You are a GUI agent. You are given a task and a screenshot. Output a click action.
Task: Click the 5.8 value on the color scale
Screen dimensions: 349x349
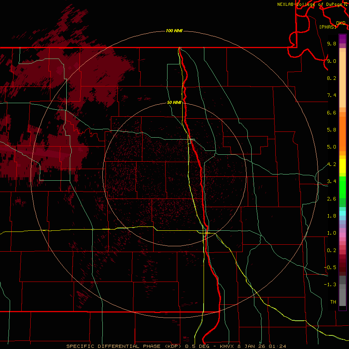pyautogui.click(x=332, y=130)
